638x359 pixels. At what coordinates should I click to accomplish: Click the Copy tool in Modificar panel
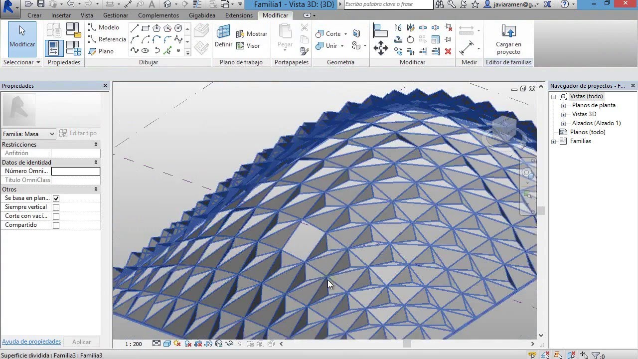tap(398, 51)
